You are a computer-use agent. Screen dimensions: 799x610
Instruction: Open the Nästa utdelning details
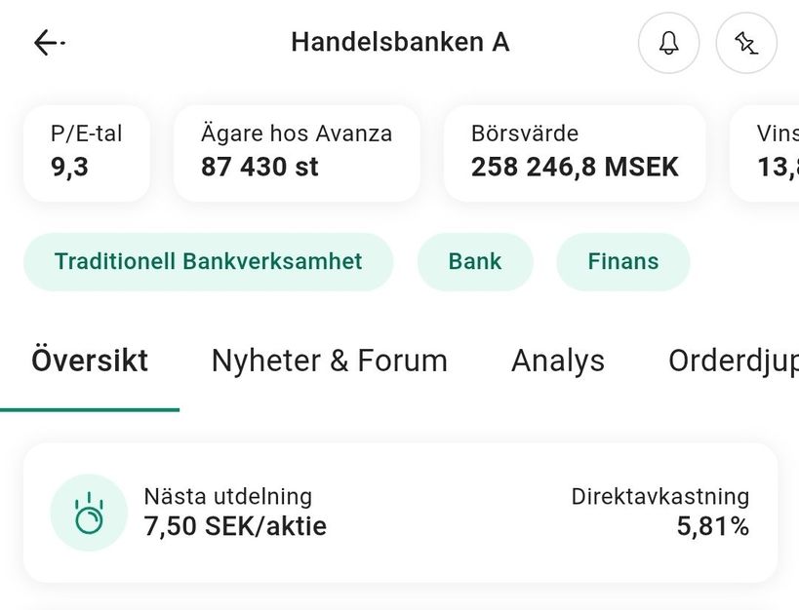235,513
